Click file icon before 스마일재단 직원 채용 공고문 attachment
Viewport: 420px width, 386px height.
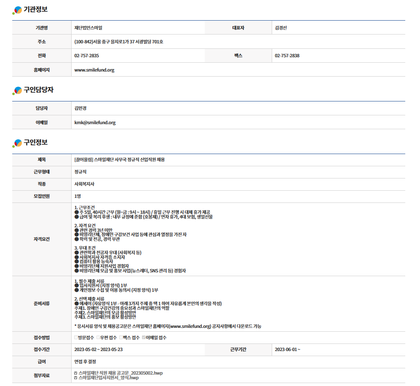(76, 373)
